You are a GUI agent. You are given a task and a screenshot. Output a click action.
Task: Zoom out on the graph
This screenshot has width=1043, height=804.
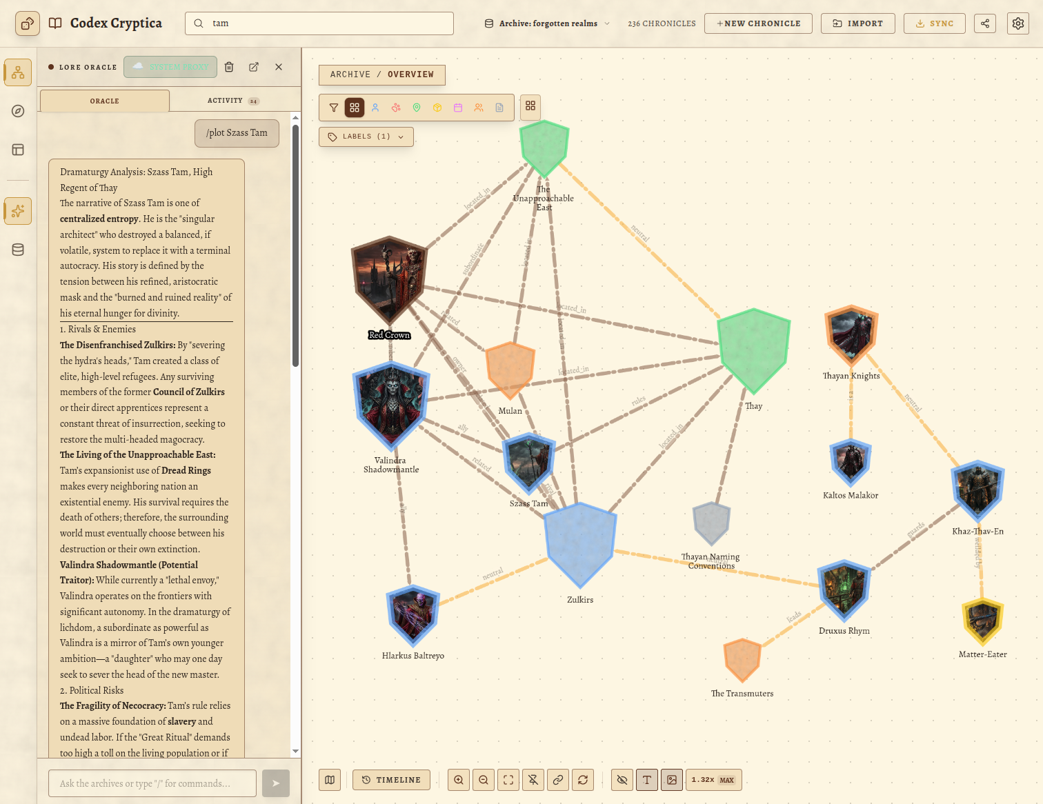[x=484, y=780]
